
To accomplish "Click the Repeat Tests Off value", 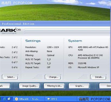I will (49, 67).
